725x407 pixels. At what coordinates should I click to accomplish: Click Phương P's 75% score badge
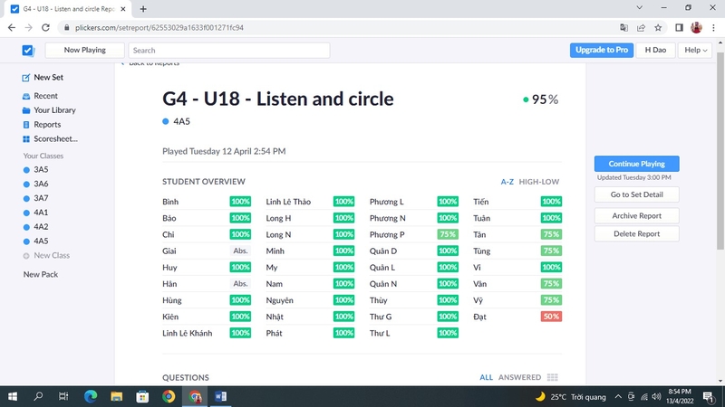[x=448, y=235]
